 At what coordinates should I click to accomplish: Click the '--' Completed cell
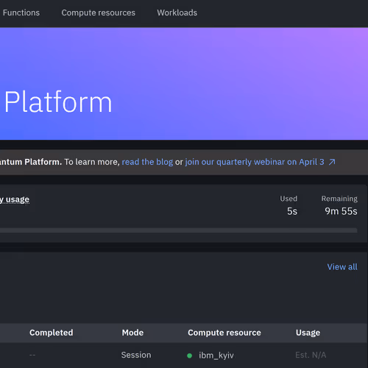(32, 355)
